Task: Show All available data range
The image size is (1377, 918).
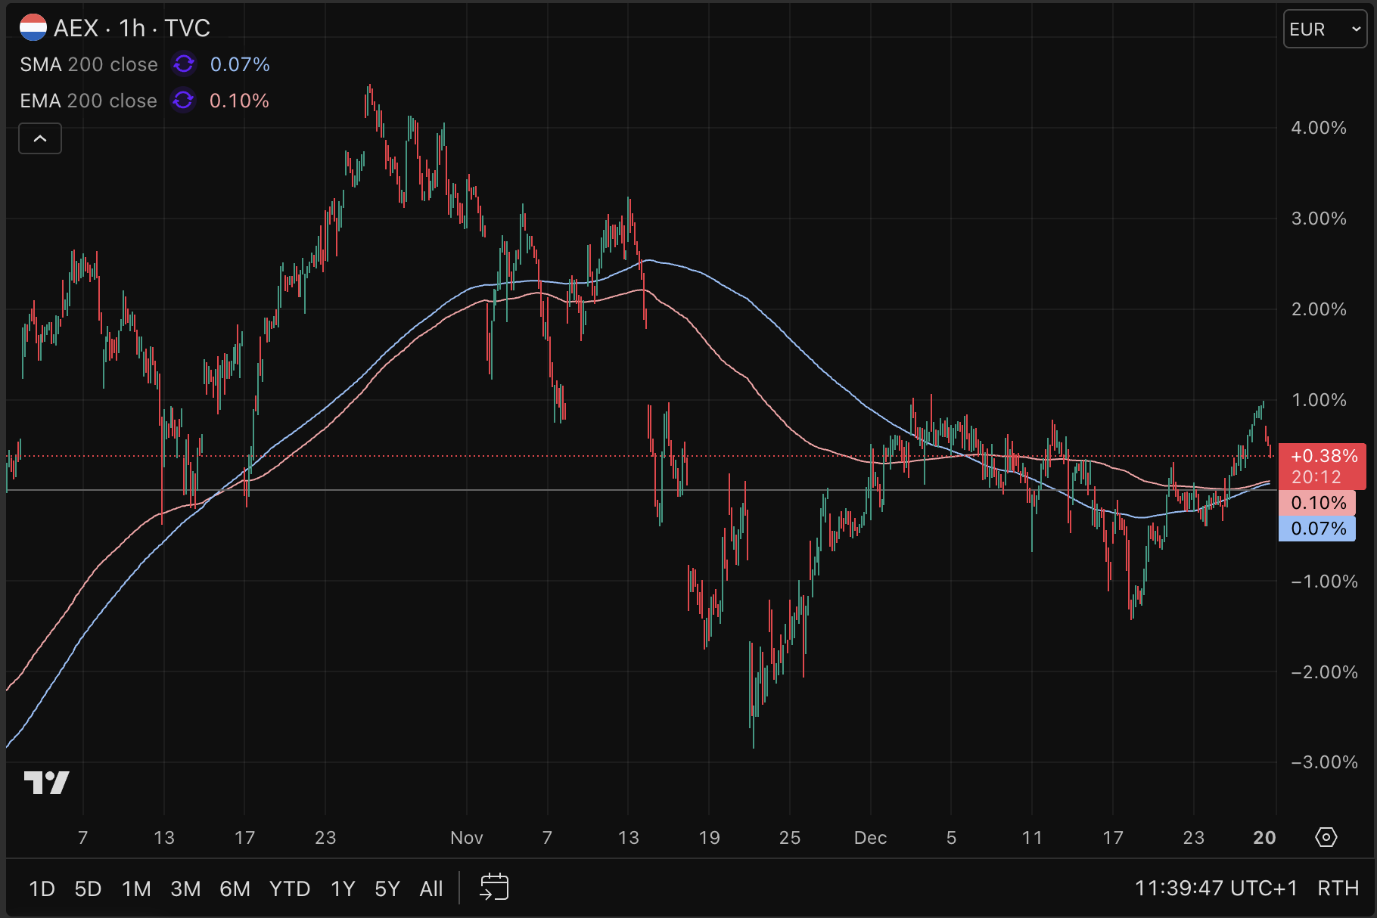Action: (431, 889)
